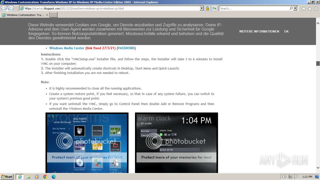320x180 pixels.
Task: Open the alarm clock screenshot thumbnail
Action: pos(176,143)
